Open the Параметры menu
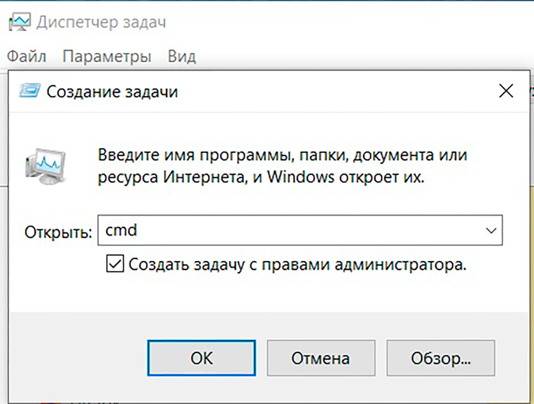 coord(108,56)
